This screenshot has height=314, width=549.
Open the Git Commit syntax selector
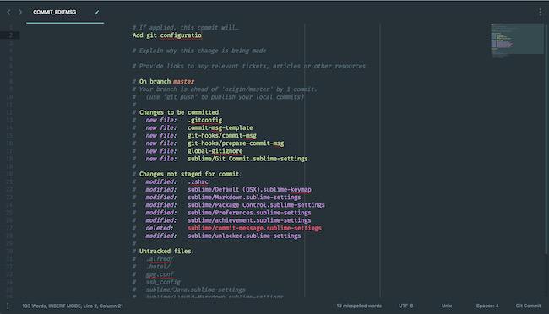[528, 306]
